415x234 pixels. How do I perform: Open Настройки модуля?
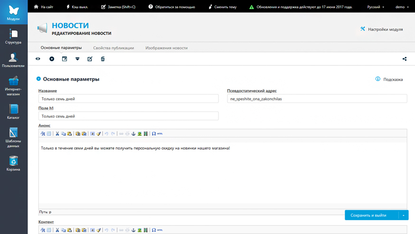(x=381, y=29)
